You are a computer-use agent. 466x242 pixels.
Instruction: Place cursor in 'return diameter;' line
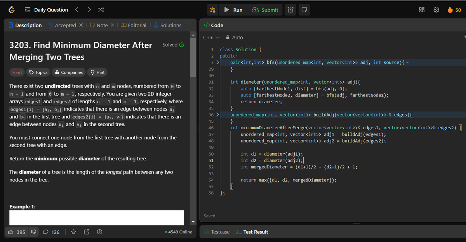point(261,102)
